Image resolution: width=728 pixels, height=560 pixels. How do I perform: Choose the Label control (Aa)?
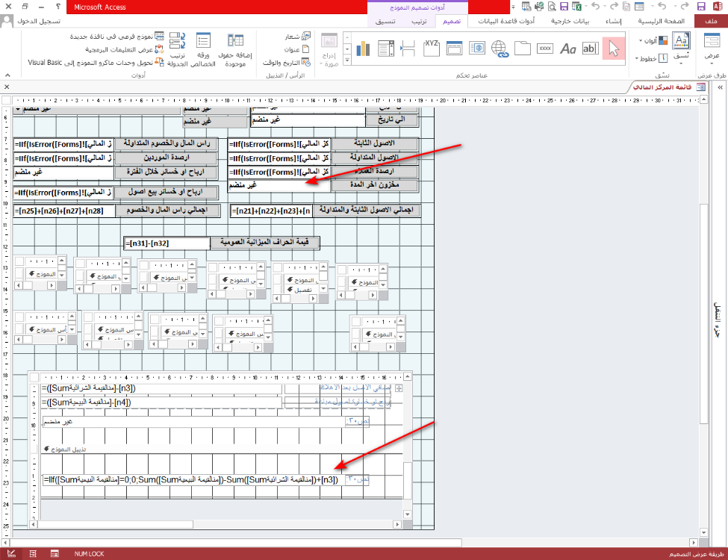coord(568,49)
